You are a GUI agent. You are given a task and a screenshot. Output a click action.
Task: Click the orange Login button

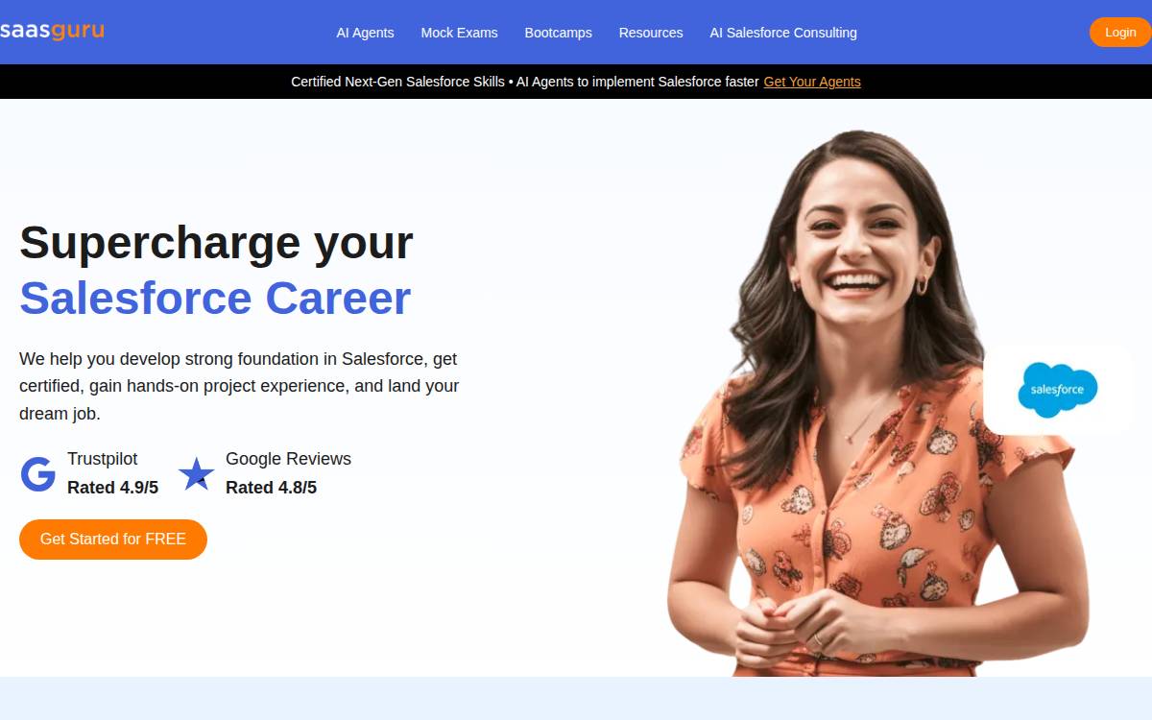tap(1120, 32)
